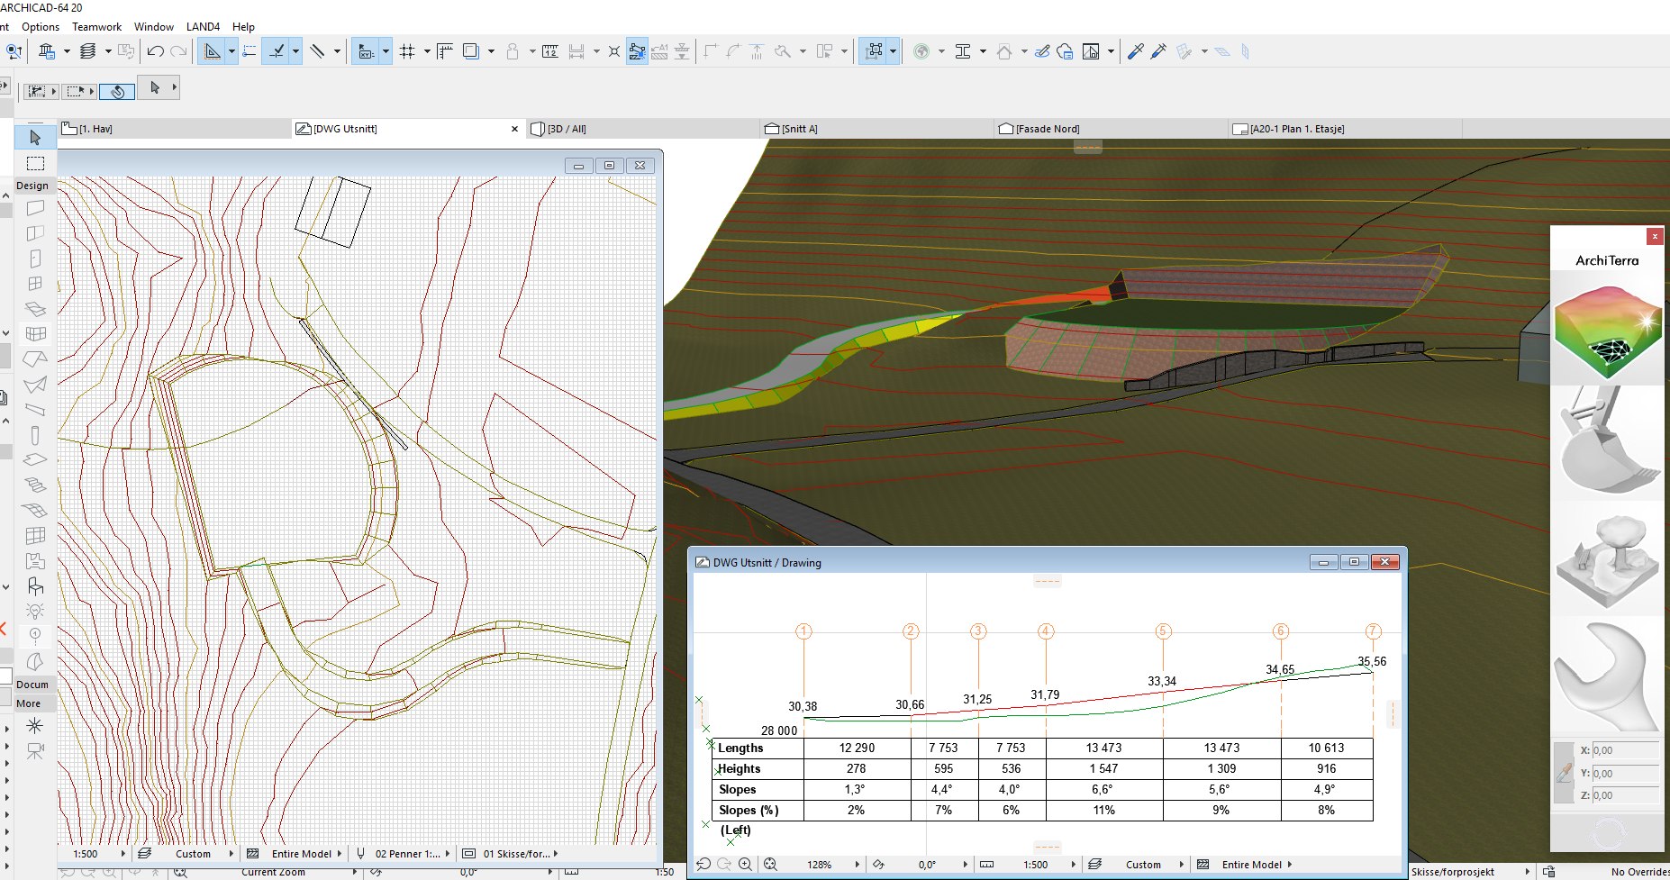Click the Design toolbox section header
The height and width of the screenshot is (880, 1670).
(x=32, y=186)
